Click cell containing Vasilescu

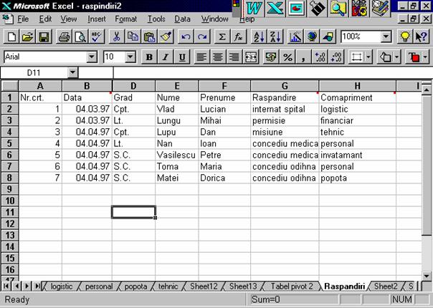176,155
